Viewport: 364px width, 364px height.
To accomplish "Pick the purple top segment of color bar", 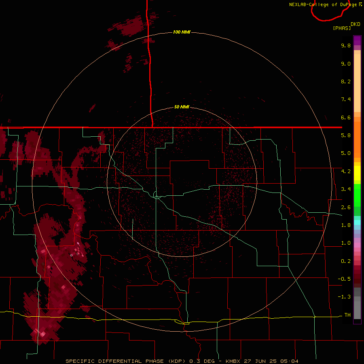I will point(357,40).
